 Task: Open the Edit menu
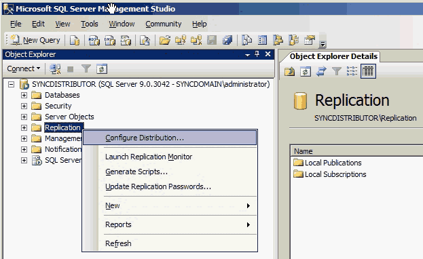point(38,24)
